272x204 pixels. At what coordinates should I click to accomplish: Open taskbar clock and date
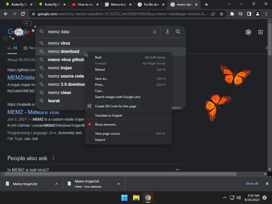252,198
